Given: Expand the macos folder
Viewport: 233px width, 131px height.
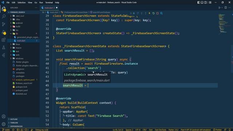Looking at the screenshot, I should coord(24,48).
